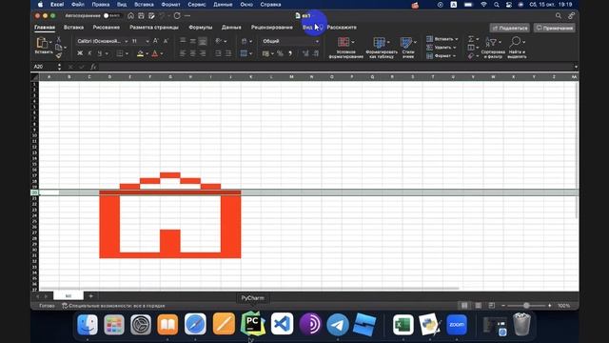Click the fill color yellow swatch icon
609x343 pixels.
(140, 53)
